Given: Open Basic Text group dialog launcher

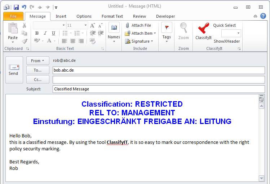Looking at the screenshot, I should 103,49.
